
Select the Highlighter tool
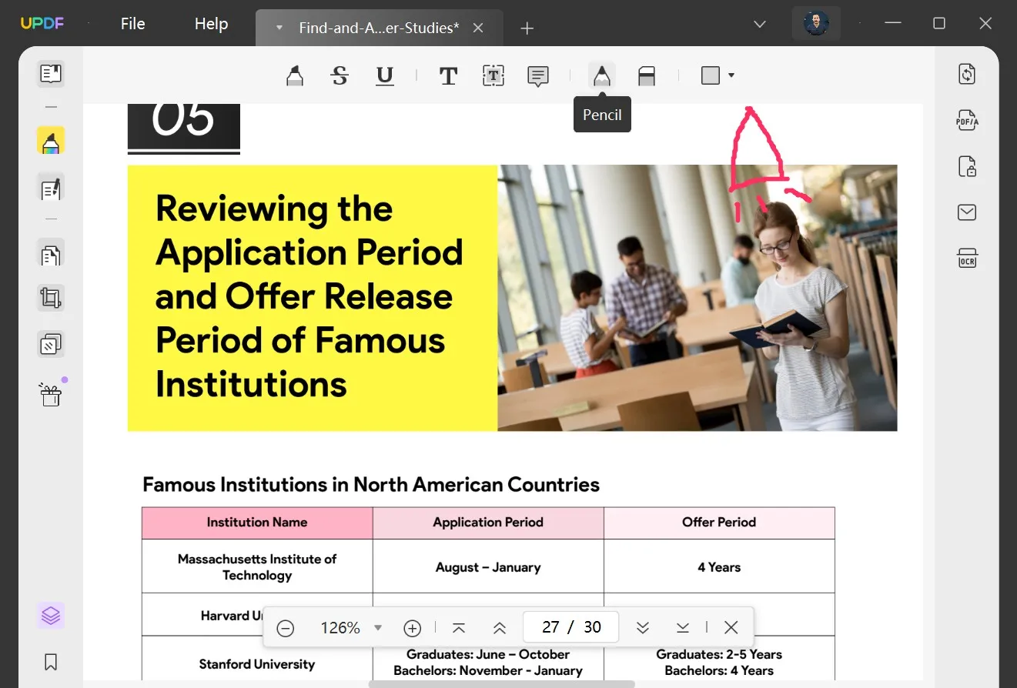pyautogui.click(x=294, y=75)
